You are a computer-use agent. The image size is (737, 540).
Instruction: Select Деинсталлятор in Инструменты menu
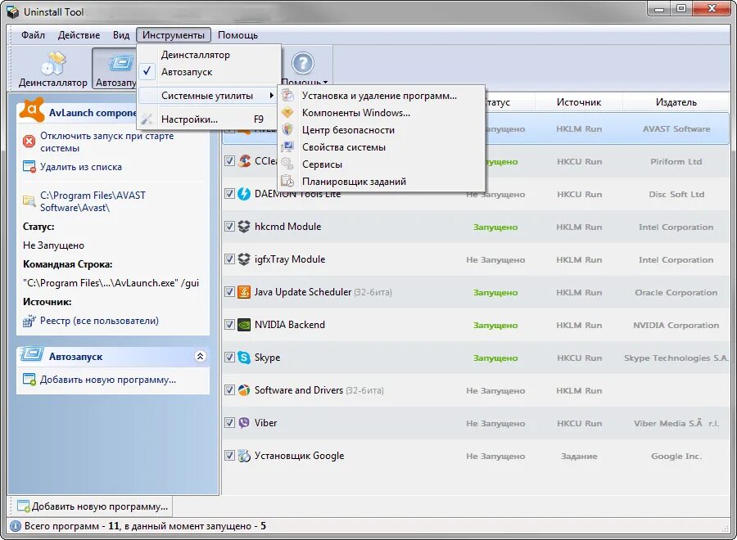coord(209,55)
